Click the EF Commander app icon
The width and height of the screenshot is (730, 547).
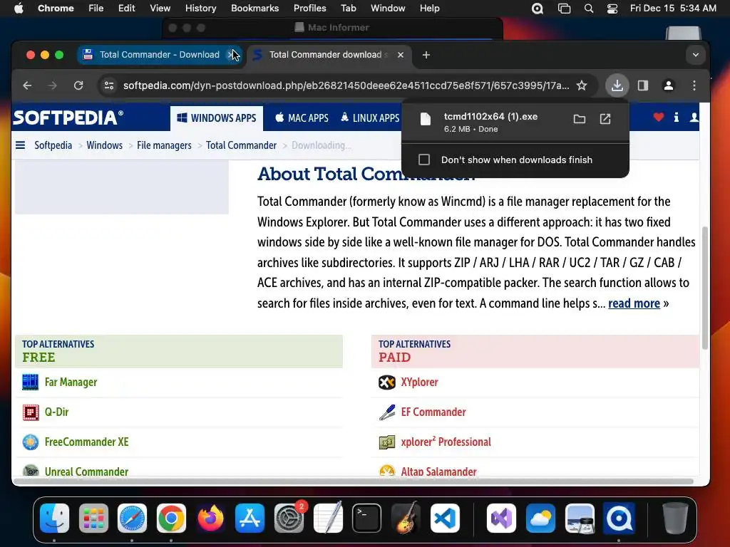point(387,412)
